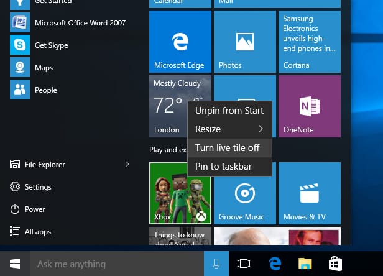Select Pin to taskbar
This screenshot has width=383, height=276.
coord(229,167)
